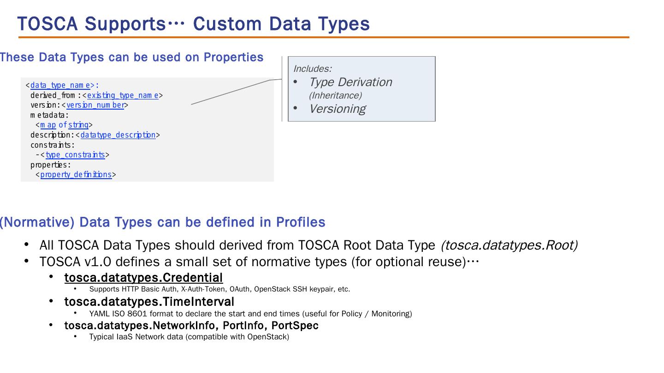Viewport: 664px width, 373px height.
Task: Click the 'Supports HTTP Basic Auth' sub-bullet
Action: 219,289
